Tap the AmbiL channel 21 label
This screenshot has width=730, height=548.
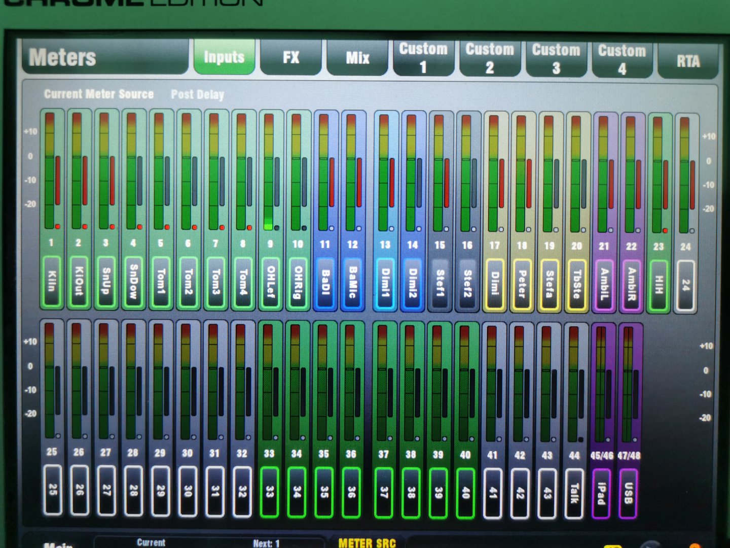point(604,285)
